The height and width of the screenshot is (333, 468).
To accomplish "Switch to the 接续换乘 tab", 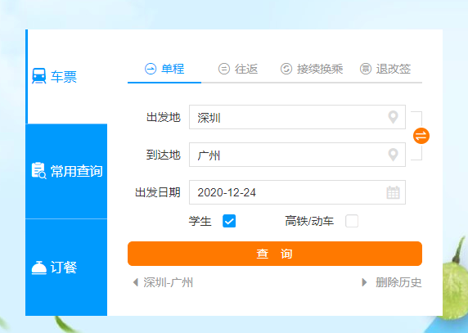I will 312,69.
